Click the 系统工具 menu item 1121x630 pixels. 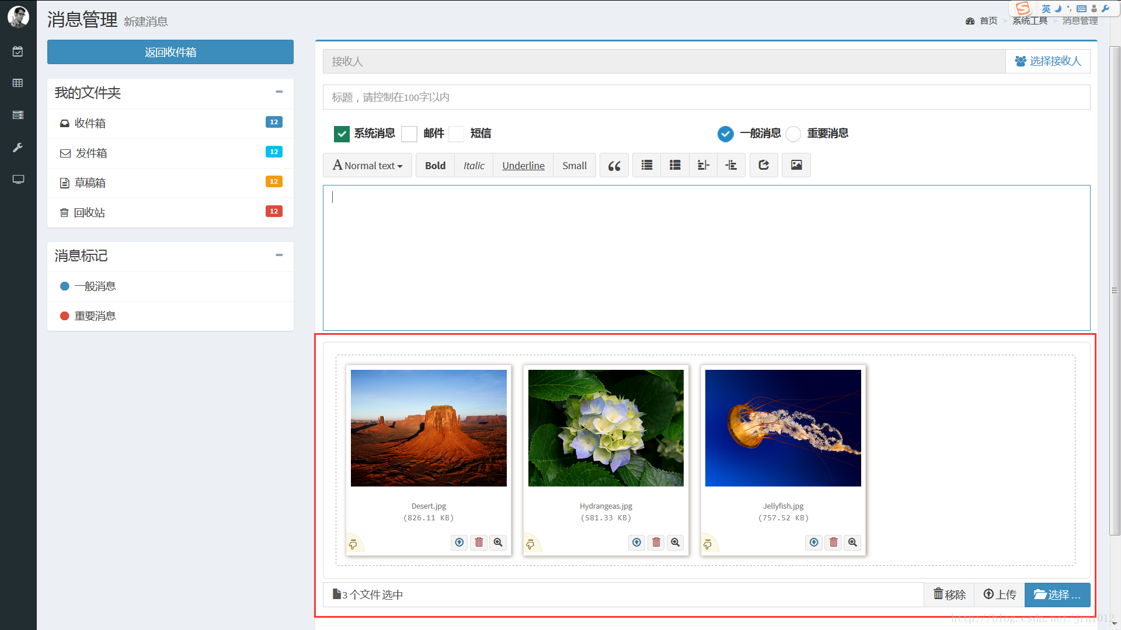tap(1030, 21)
